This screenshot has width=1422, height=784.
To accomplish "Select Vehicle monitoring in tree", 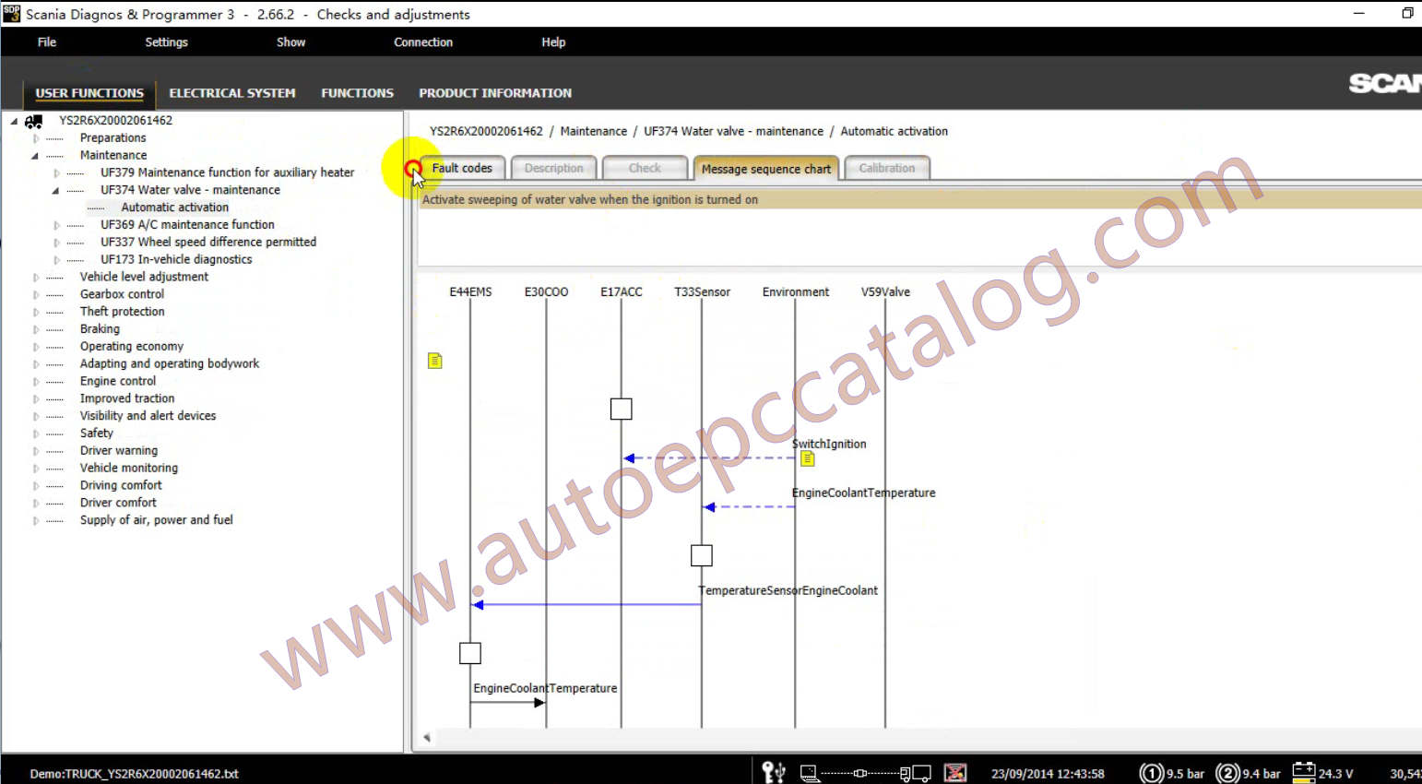I will [x=129, y=469].
